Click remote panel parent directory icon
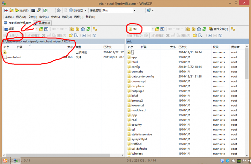The image size is (251, 164). [x=188, y=29]
